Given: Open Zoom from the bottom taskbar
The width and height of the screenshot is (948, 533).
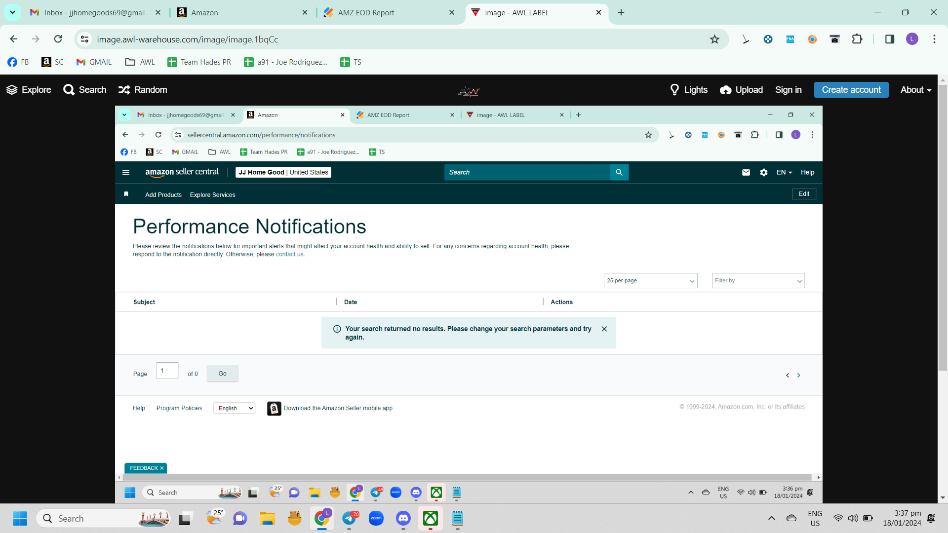Looking at the screenshot, I should click(376, 519).
